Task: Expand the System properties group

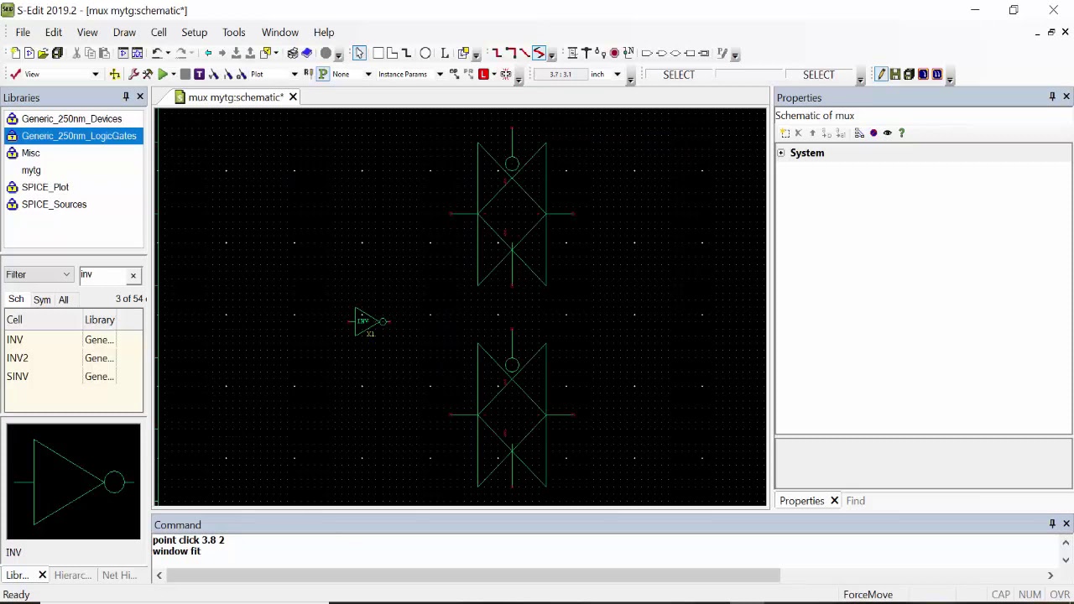Action: point(781,153)
